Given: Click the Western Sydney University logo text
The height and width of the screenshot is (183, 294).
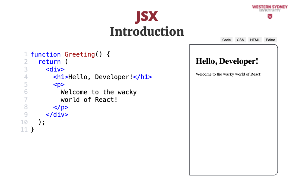Looking at the screenshot, I should click(x=270, y=8).
